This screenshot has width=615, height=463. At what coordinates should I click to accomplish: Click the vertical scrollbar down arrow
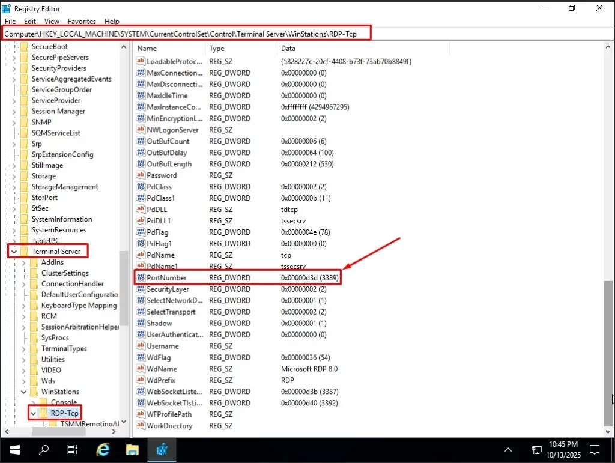point(609,431)
